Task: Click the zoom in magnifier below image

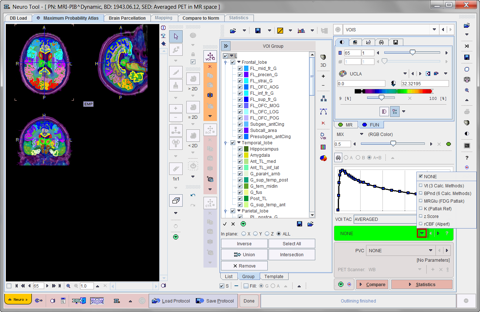Action: click(x=68, y=286)
